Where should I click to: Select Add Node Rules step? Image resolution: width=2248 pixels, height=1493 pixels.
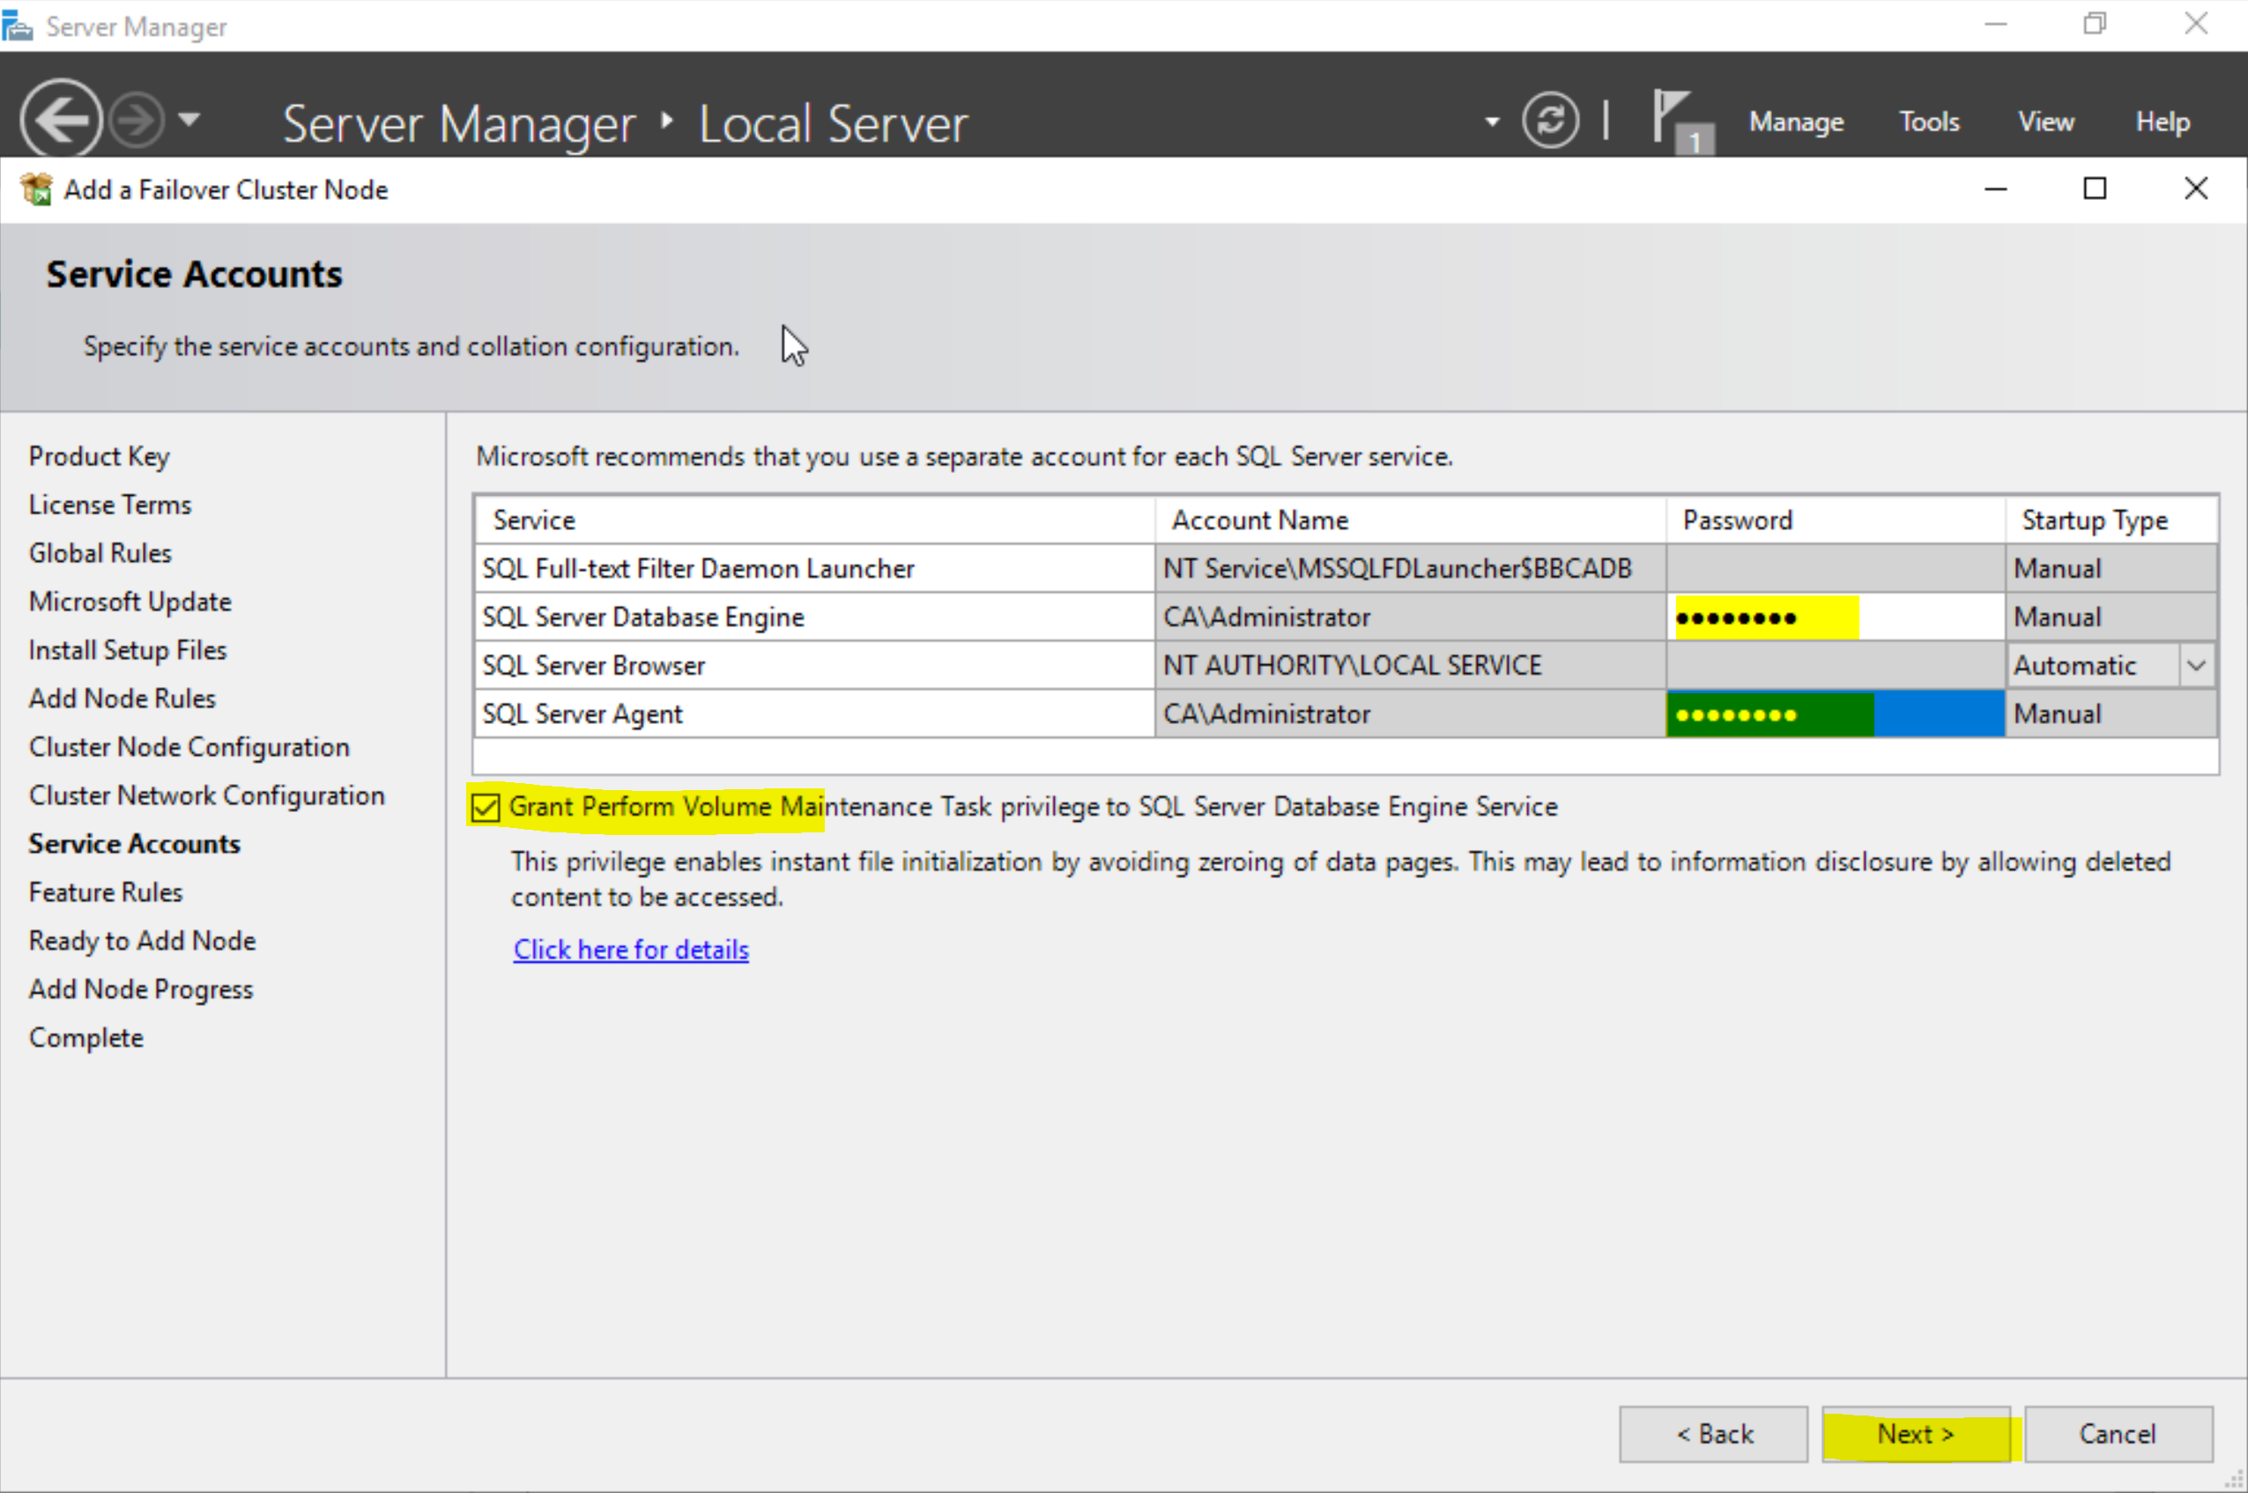[122, 698]
